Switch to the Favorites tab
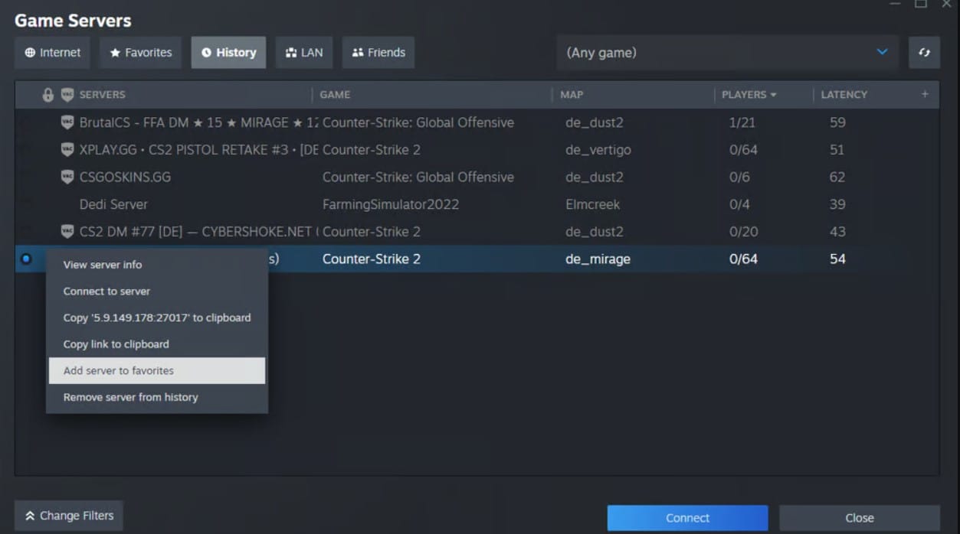 [x=140, y=53]
